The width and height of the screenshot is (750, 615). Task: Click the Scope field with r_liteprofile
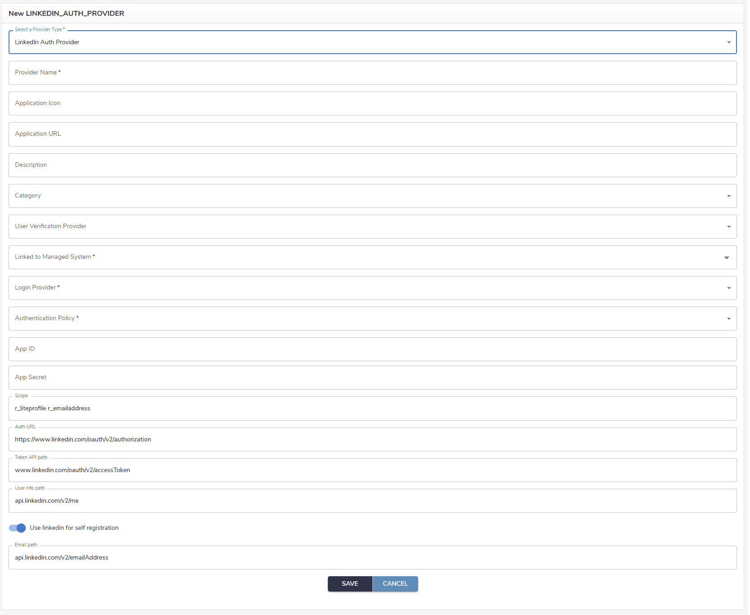[x=372, y=409]
